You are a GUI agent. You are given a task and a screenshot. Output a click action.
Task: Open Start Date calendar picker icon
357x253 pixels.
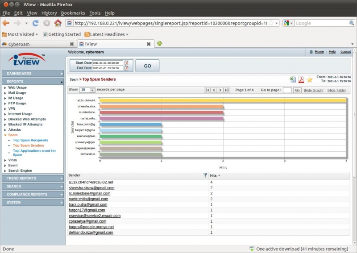click(x=126, y=63)
